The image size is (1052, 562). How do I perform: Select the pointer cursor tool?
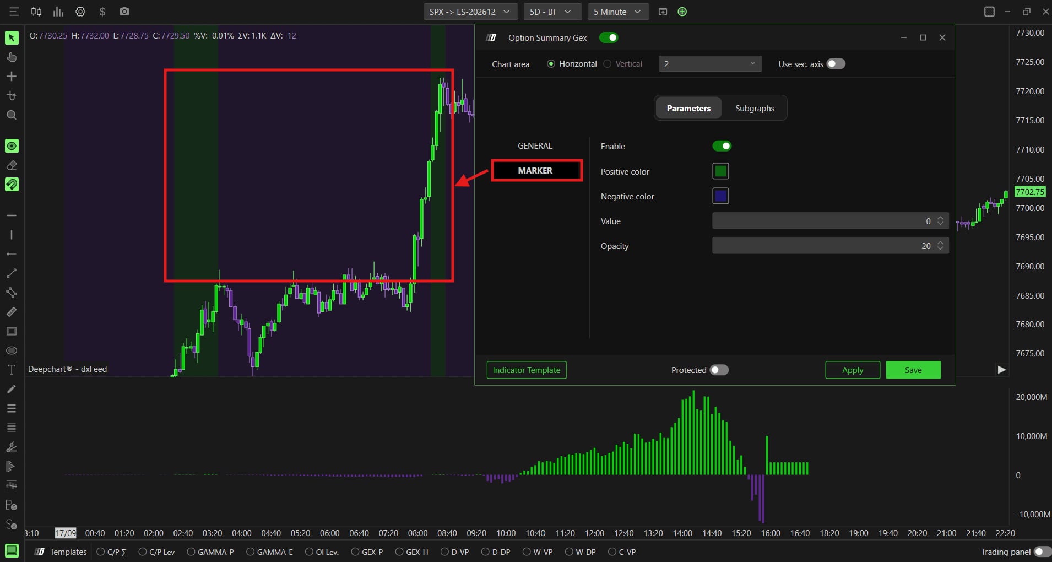pyautogui.click(x=12, y=37)
